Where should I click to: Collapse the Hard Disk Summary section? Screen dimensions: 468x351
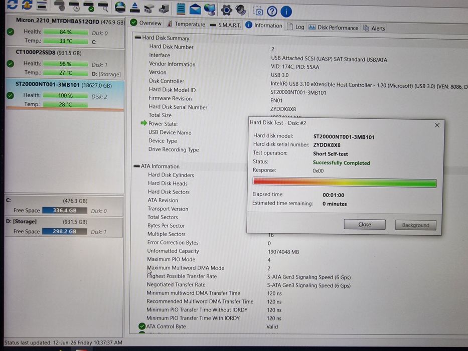coord(138,37)
